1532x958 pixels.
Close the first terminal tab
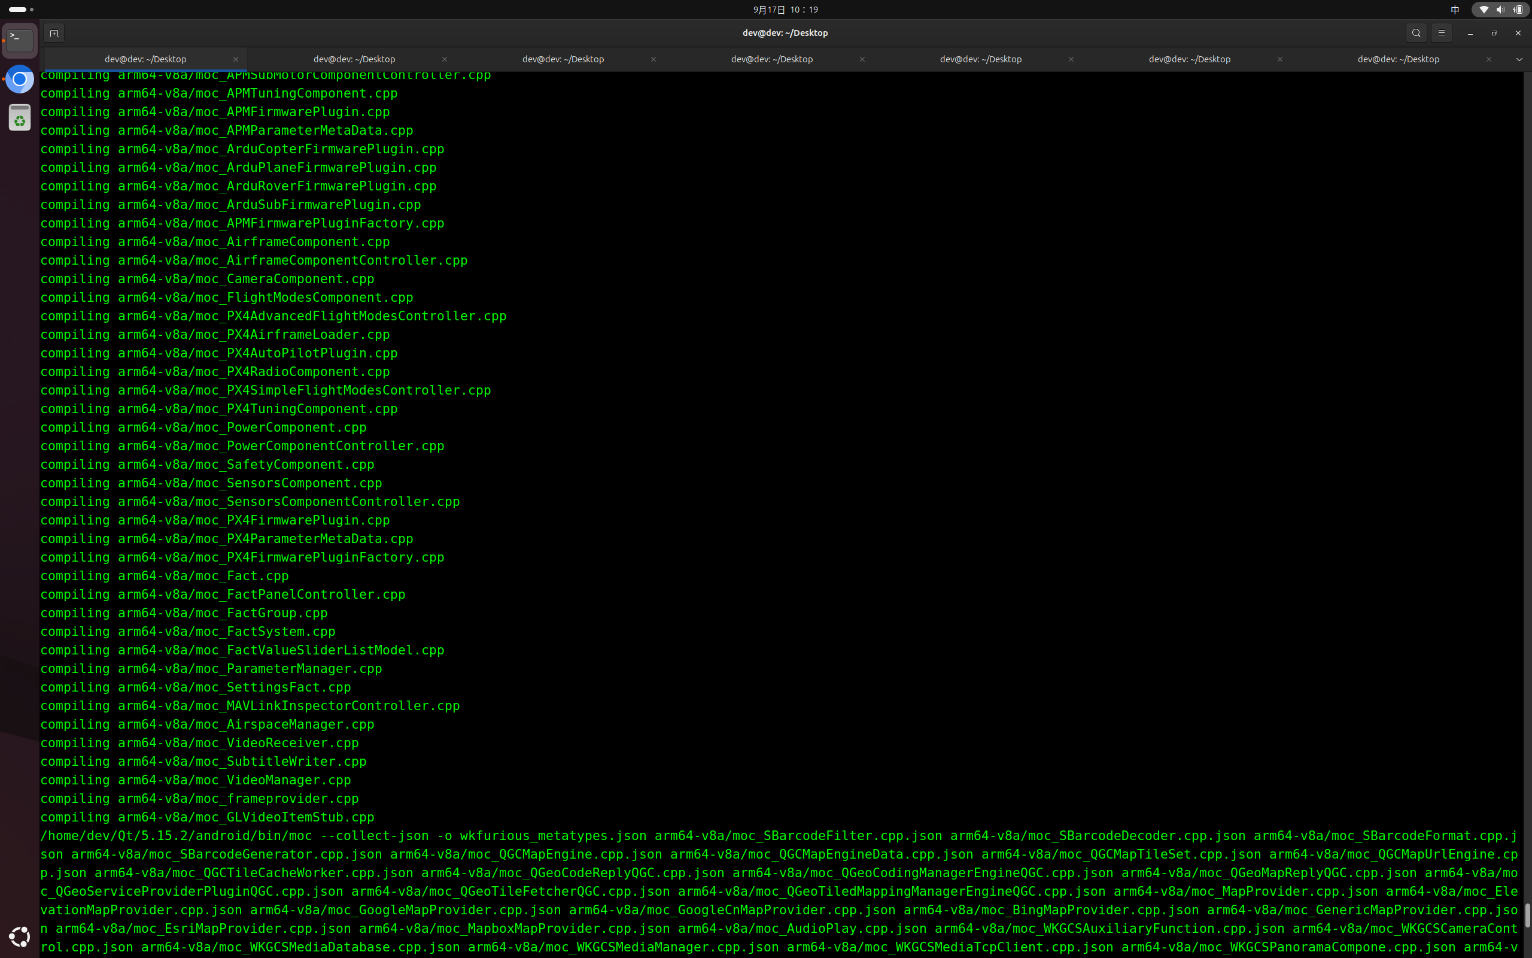[x=236, y=59]
